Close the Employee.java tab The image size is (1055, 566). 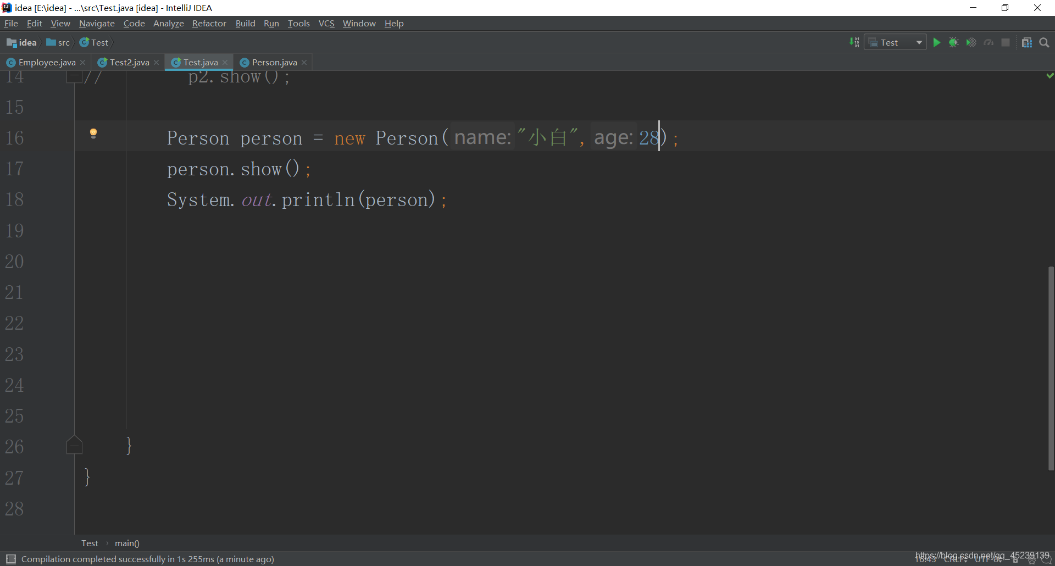82,62
